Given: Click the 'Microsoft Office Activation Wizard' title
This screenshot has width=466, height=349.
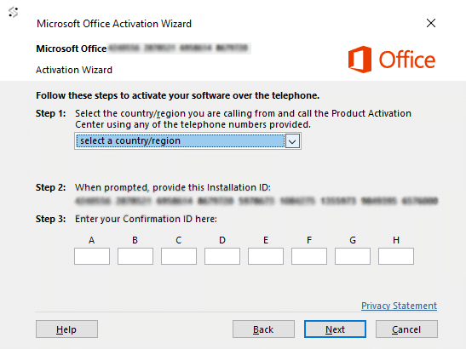Looking at the screenshot, I should [x=114, y=24].
